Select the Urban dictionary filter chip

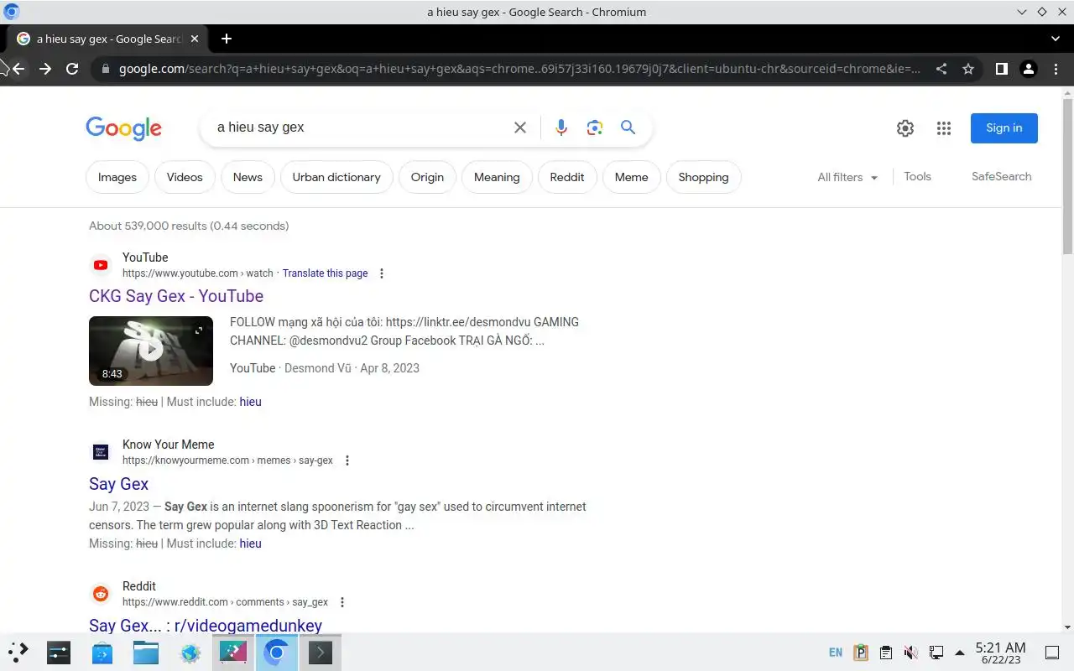click(x=336, y=177)
